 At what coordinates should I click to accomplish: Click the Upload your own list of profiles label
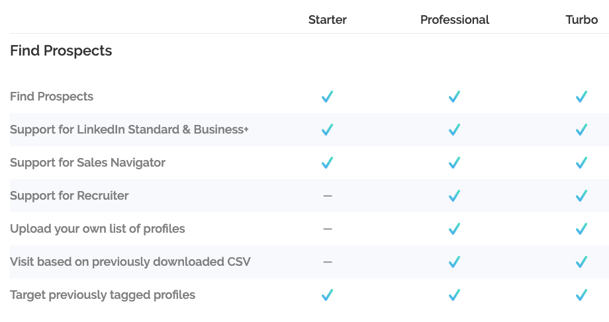pyautogui.click(x=97, y=229)
